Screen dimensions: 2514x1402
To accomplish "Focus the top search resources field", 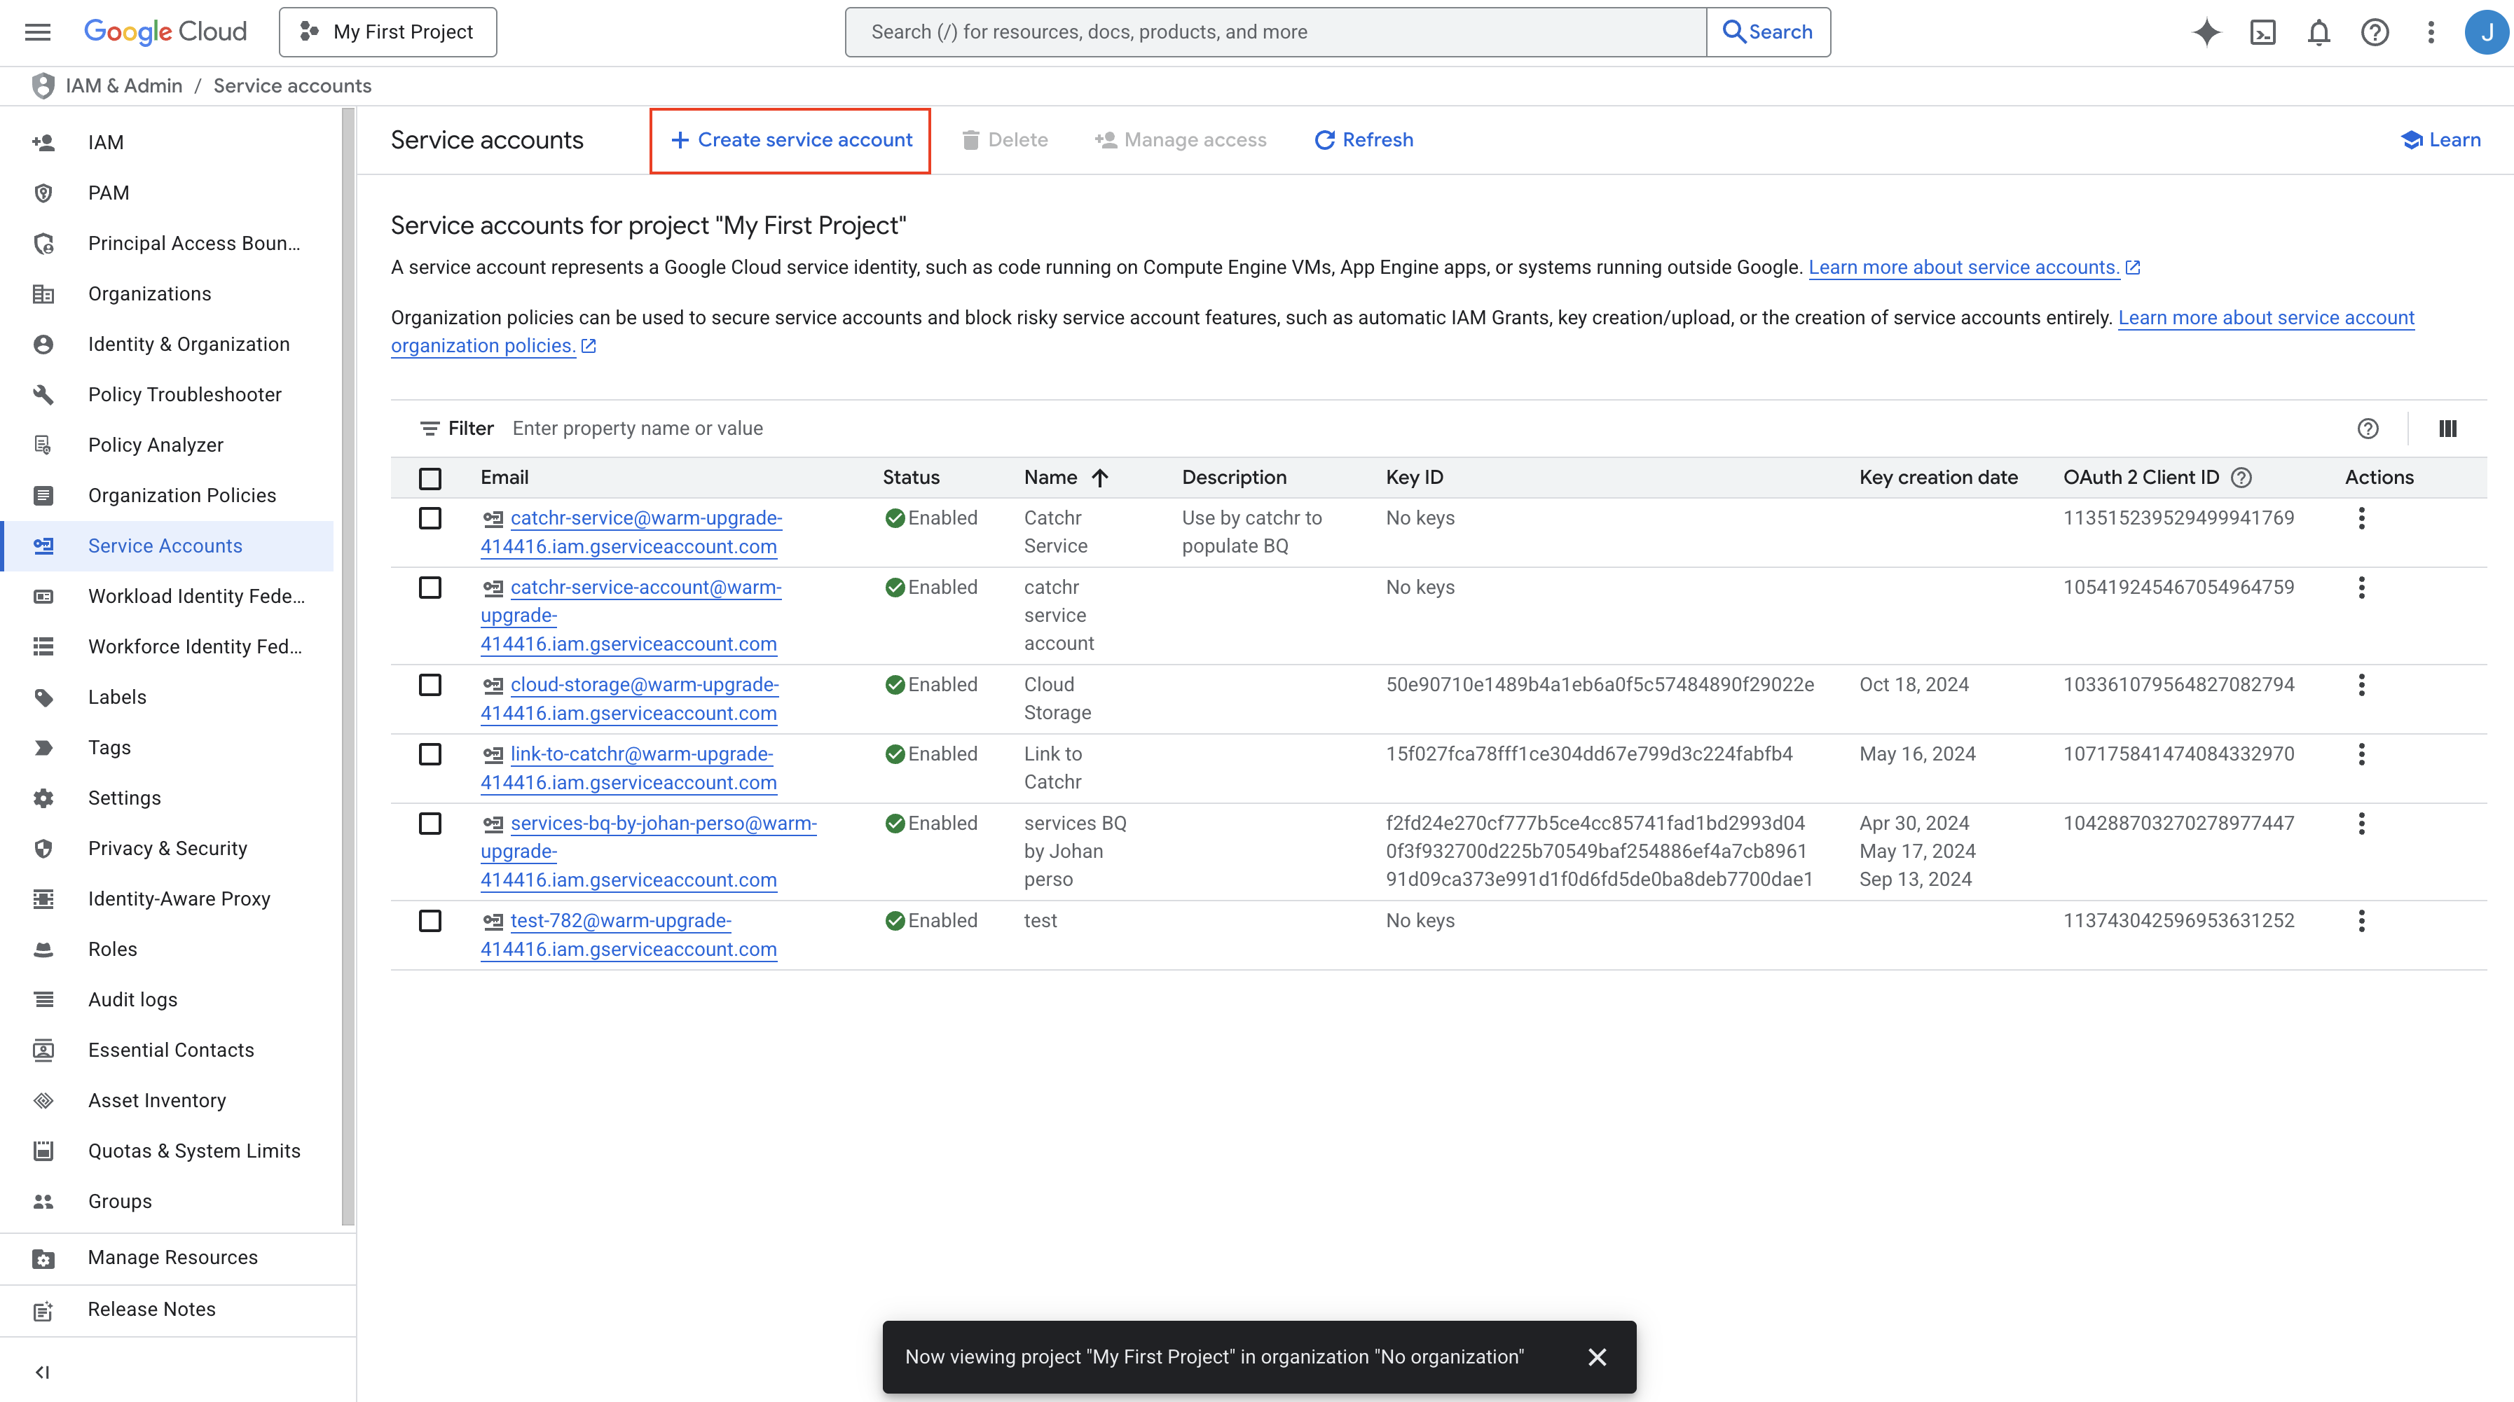I will point(1275,32).
